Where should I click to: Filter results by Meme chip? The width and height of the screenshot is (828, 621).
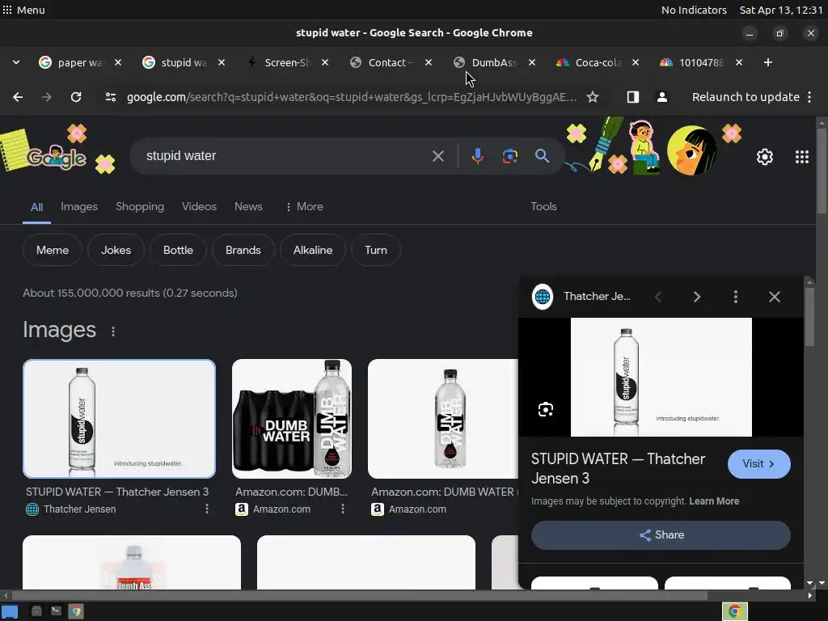[53, 250]
